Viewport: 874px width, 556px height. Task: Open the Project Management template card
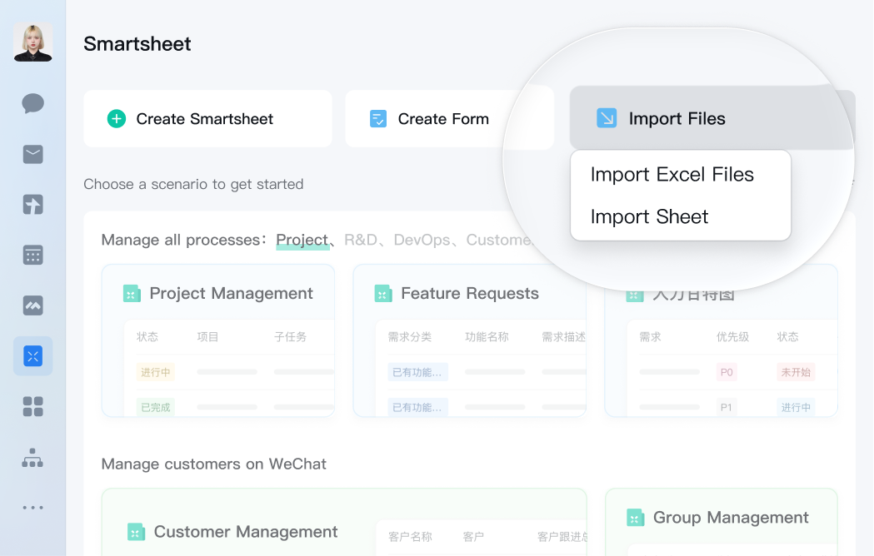point(218,340)
